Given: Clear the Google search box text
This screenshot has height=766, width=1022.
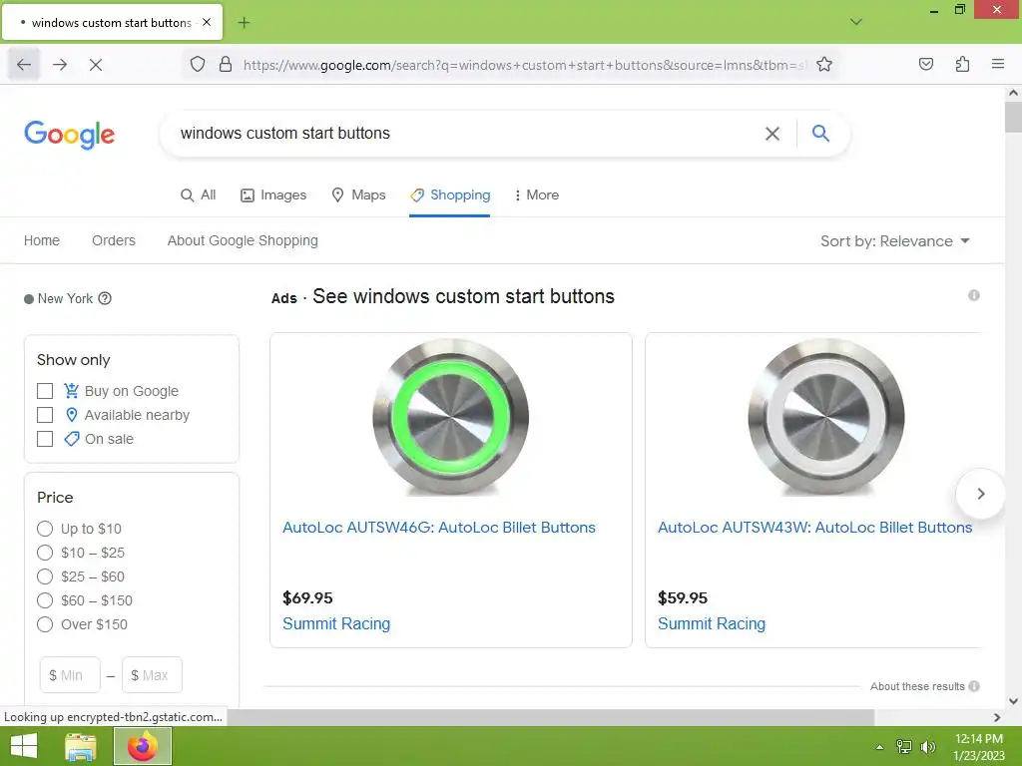Looking at the screenshot, I should [772, 134].
